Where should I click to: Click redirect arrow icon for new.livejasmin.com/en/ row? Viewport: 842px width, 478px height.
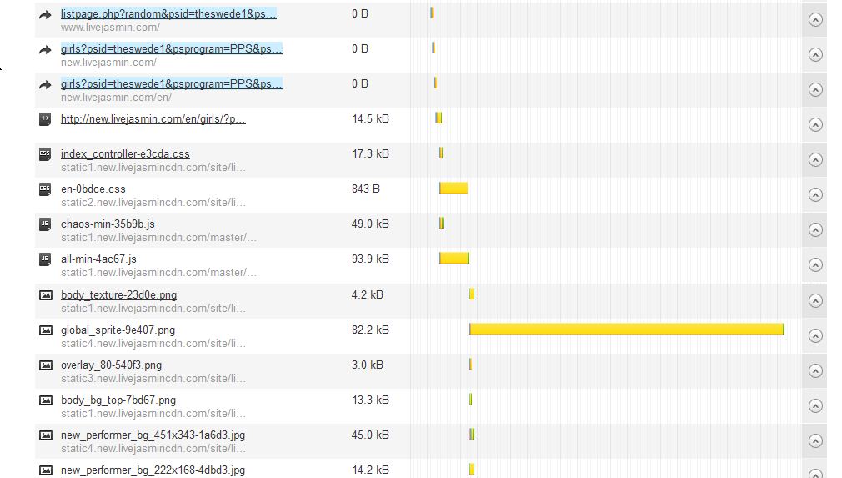(45, 85)
